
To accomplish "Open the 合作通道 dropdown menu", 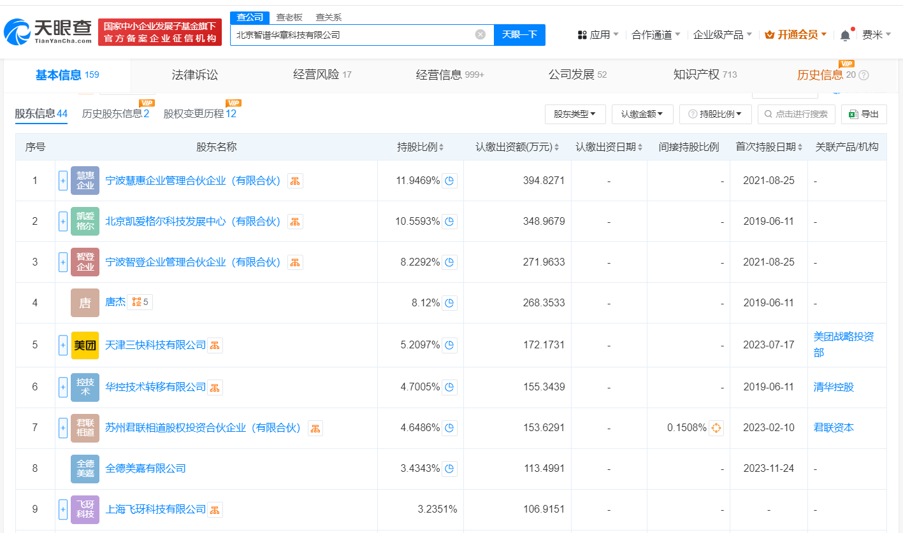I will [656, 35].
